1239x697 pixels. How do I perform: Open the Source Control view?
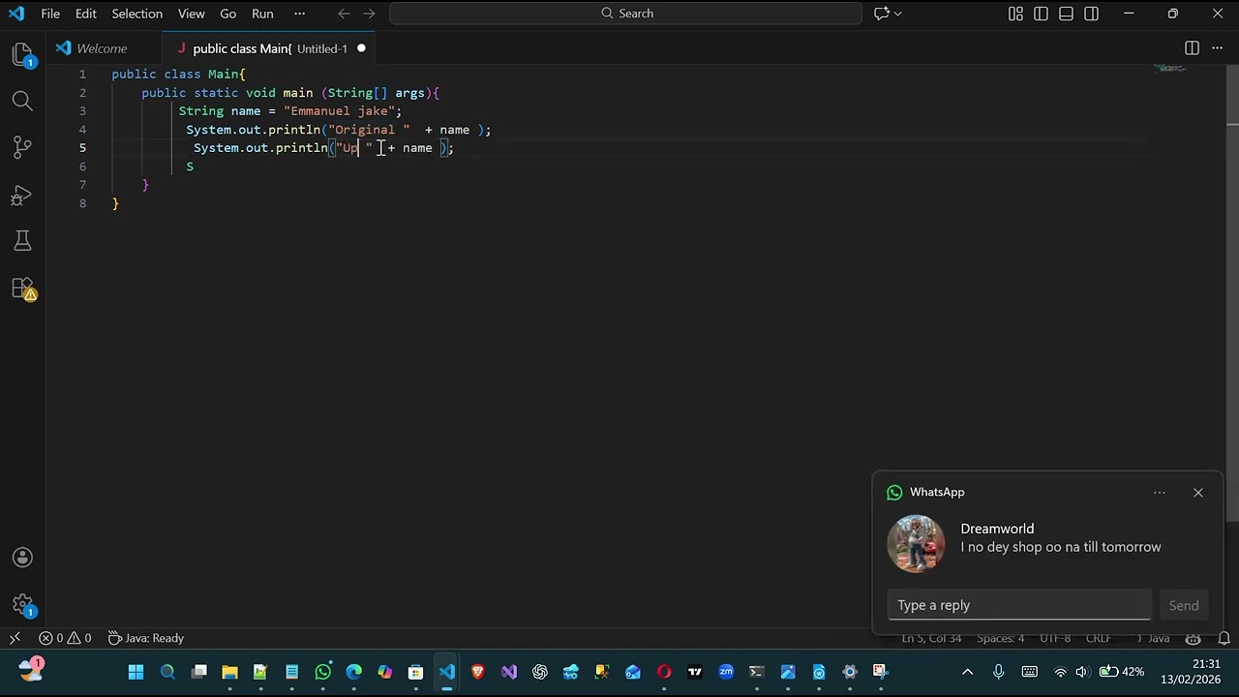pyautogui.click(x=22, y=147)
